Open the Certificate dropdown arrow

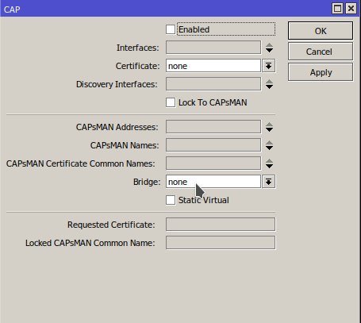pos(269,66)
